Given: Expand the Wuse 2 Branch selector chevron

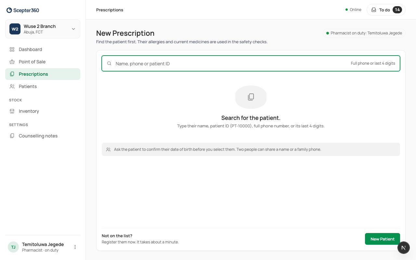Looking at the screenshot, I should click(73, 29).
